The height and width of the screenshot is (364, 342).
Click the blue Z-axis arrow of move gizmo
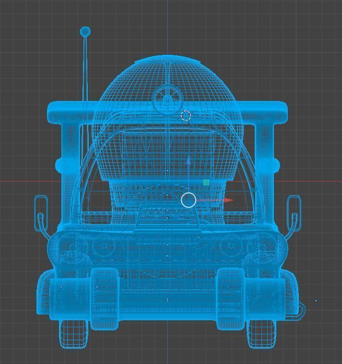pos(189,161)
